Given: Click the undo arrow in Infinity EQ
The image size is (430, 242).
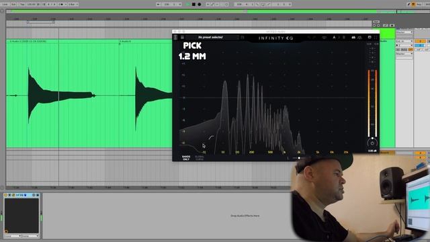Looking at the screenshot, I should (309, 38).
